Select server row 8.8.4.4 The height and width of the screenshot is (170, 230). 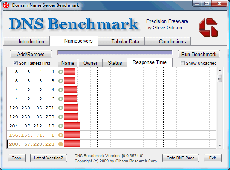point(112,72)
